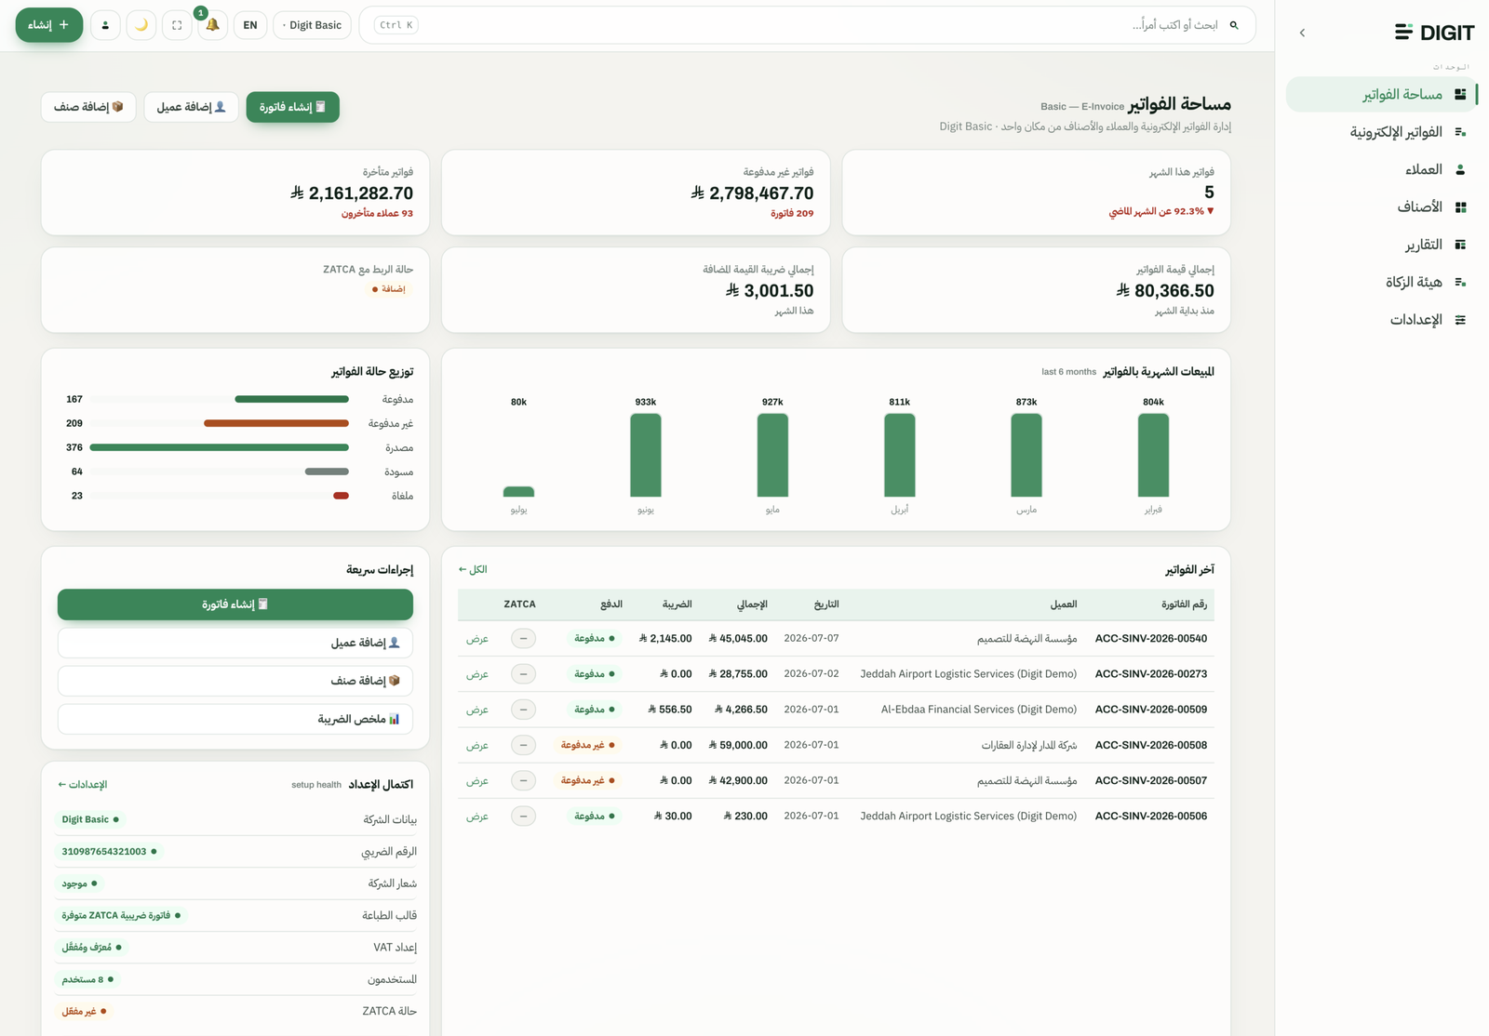Toggle ZATCA dash button for invoice 00273

(523, 674)
